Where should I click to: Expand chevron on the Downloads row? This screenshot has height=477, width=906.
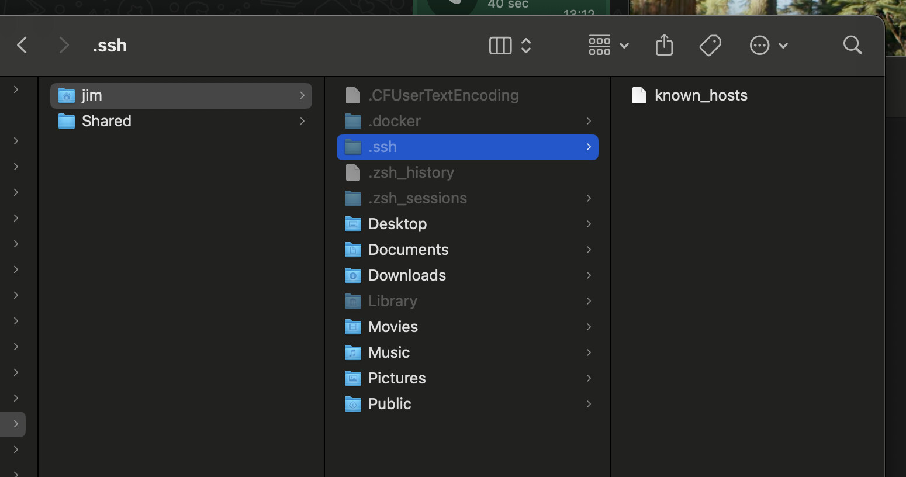pyautogui.click(x=589, y=275)
